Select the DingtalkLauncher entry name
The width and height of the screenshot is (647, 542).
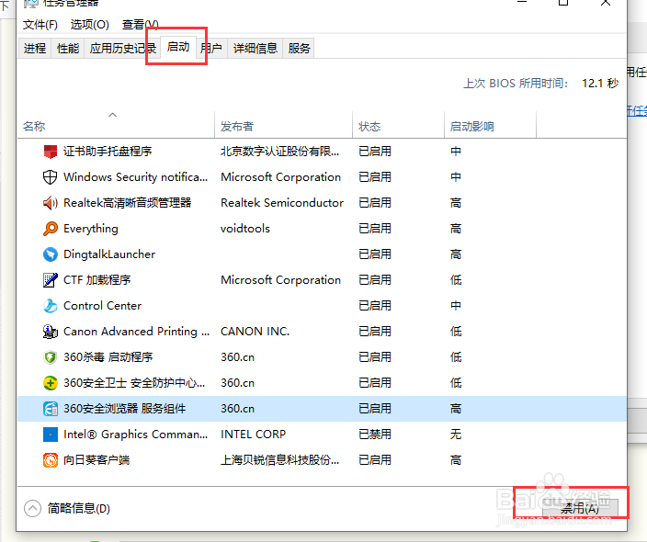[x=109, y=254]
